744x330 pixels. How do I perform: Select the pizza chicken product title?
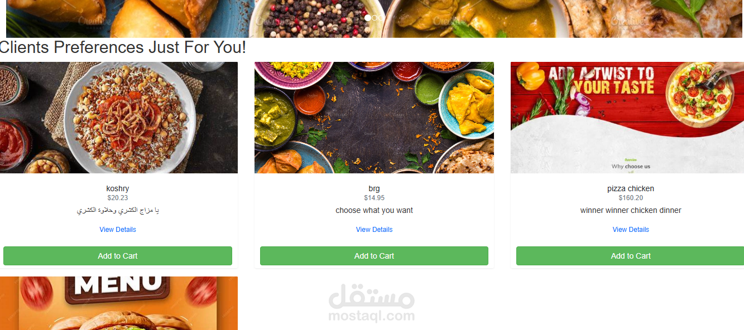[x=631, y=188]
